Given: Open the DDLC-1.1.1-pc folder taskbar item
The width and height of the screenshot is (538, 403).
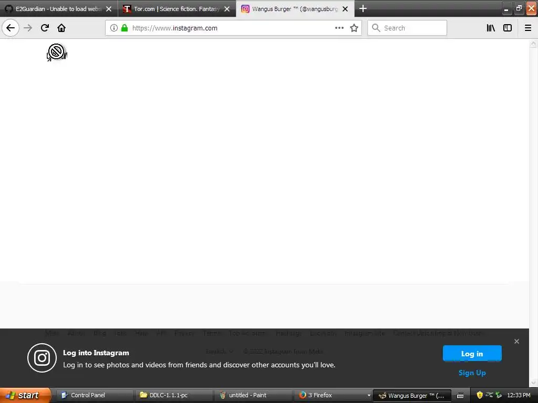Looking at the screenshot, I should point(173,395).
